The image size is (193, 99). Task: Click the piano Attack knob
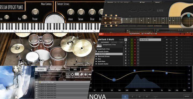[x=71, y=12]
